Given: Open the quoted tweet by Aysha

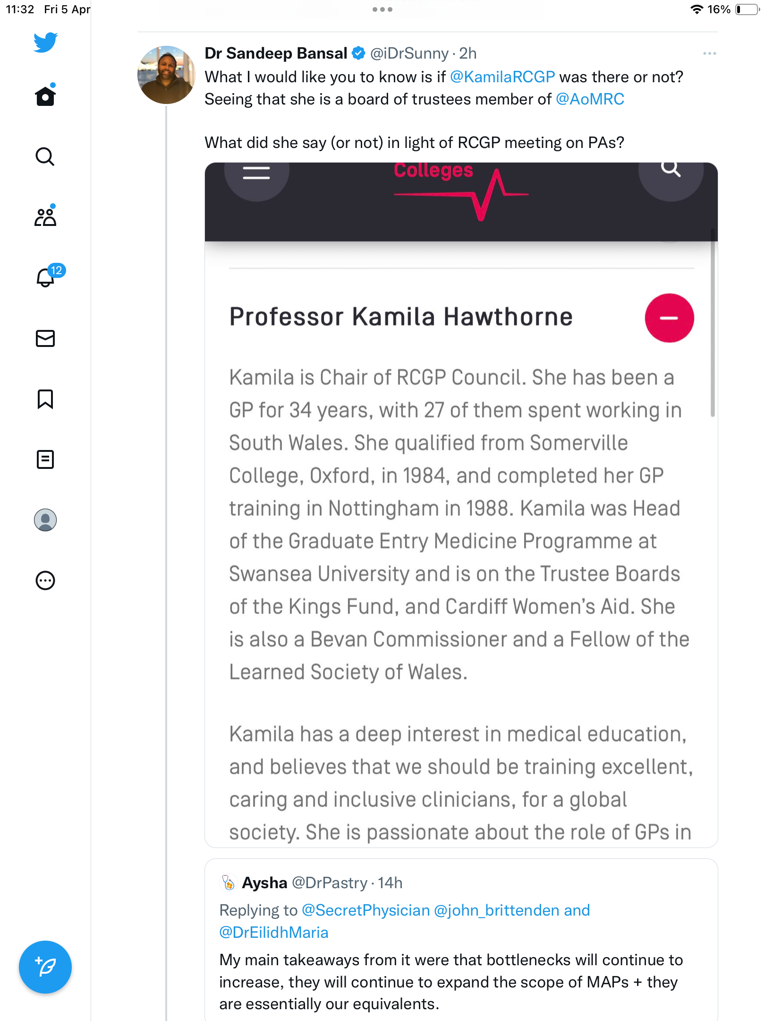Looking at the screenshot, I should click(461, 941).
